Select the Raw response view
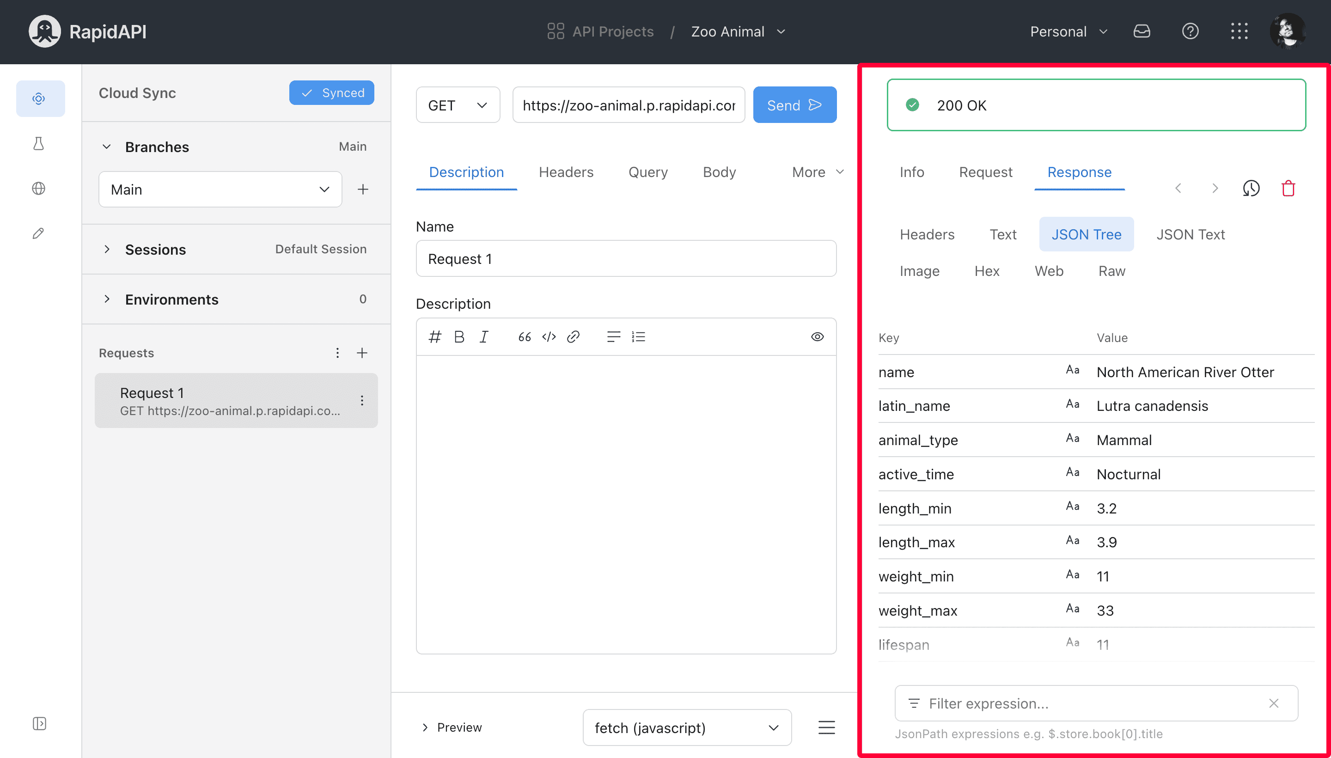The width and height of the screenshot is (1331, 758). point(1112,271)
